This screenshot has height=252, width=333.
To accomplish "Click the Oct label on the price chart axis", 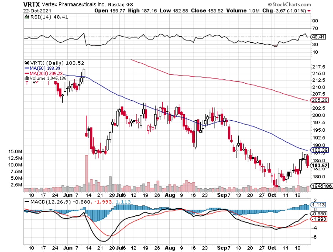I will coord(272,195).
